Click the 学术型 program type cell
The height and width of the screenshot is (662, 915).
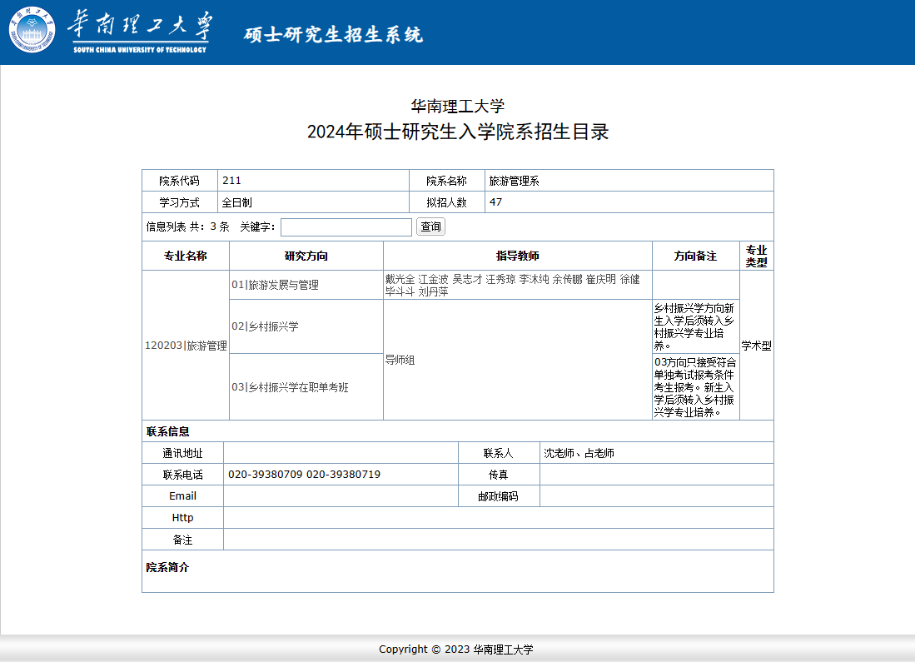756,346
